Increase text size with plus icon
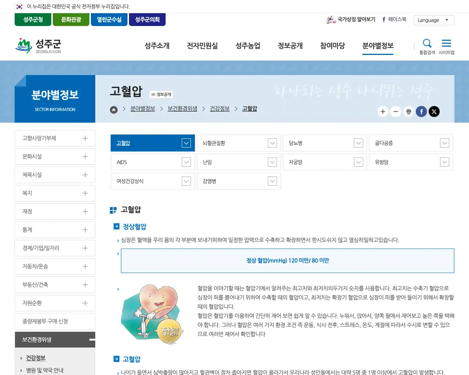 [x=383, y=112]
